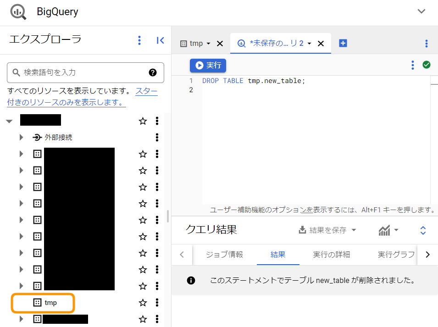
Task: Close the unsaved query tab
Action: click(321, 44)
